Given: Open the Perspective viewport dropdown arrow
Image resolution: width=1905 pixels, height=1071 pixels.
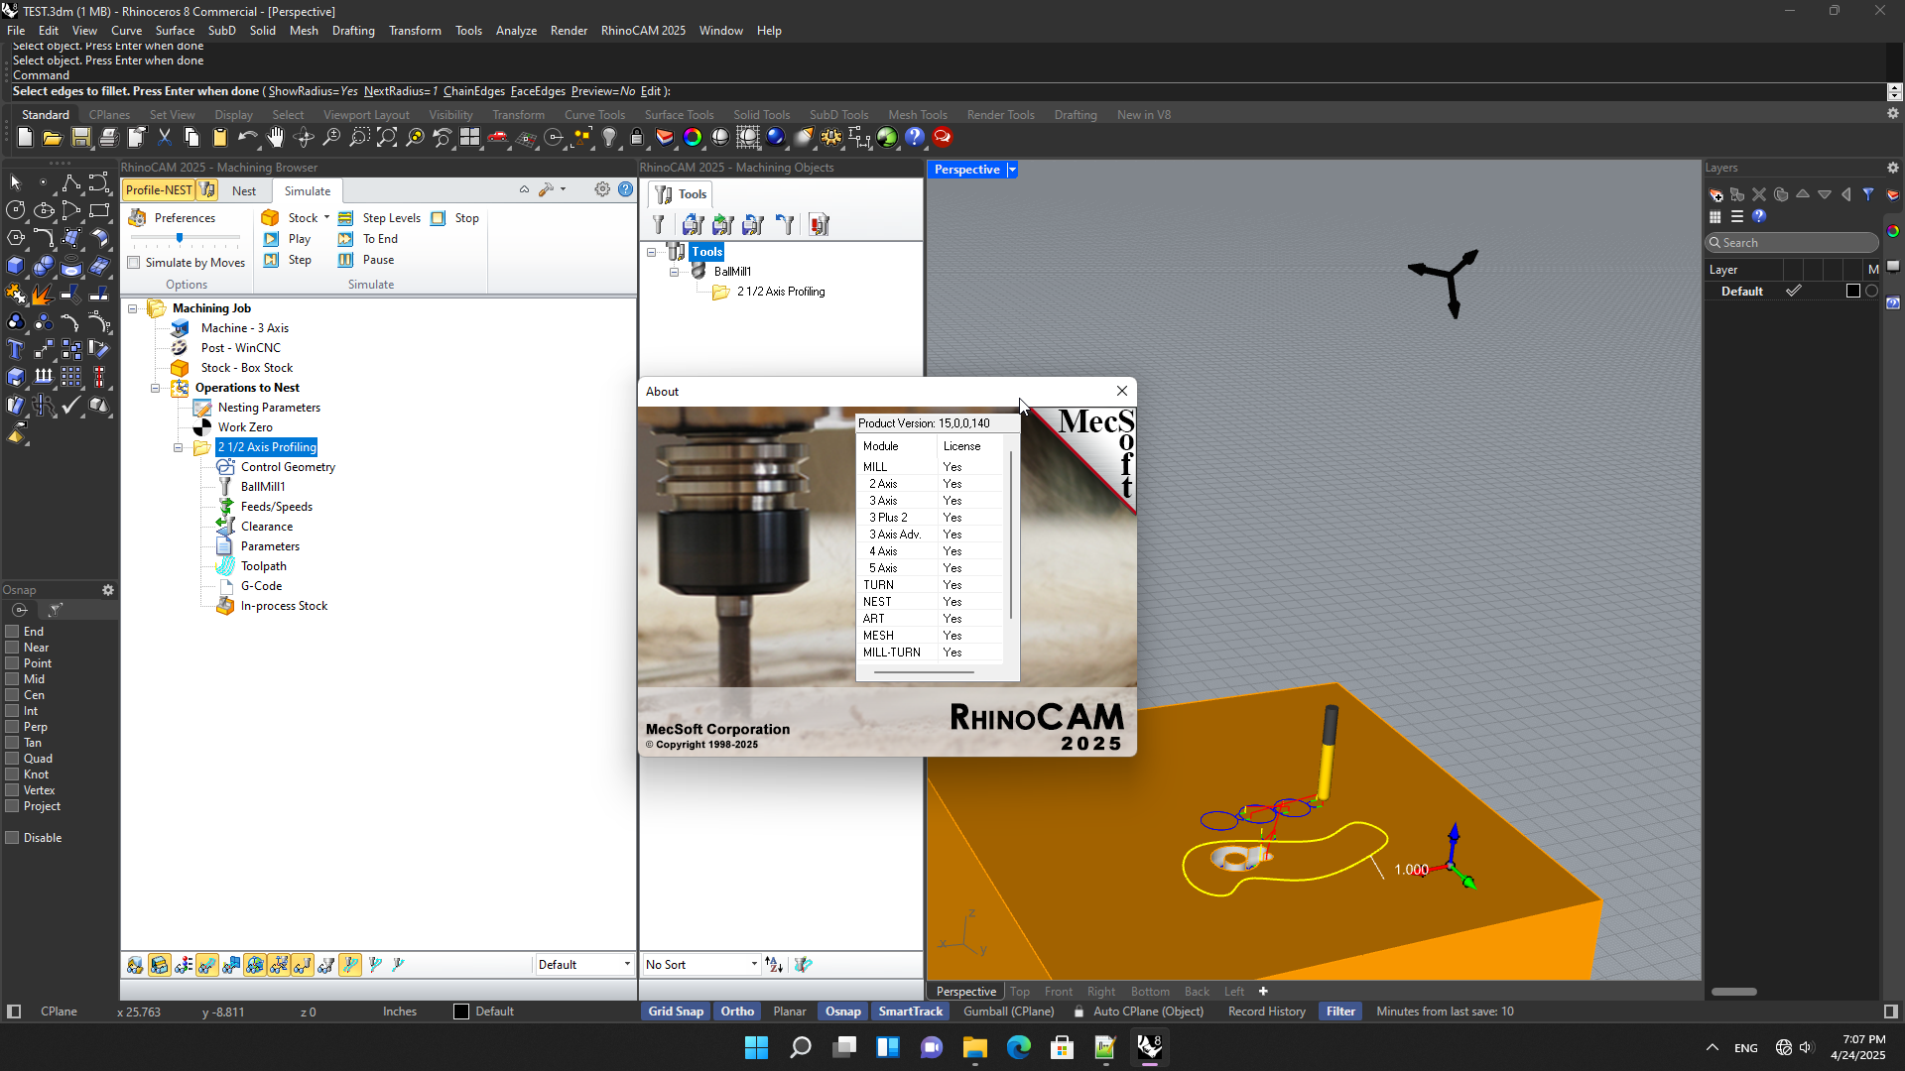Looking at the screenshot, I should (x=1012, y=170).
